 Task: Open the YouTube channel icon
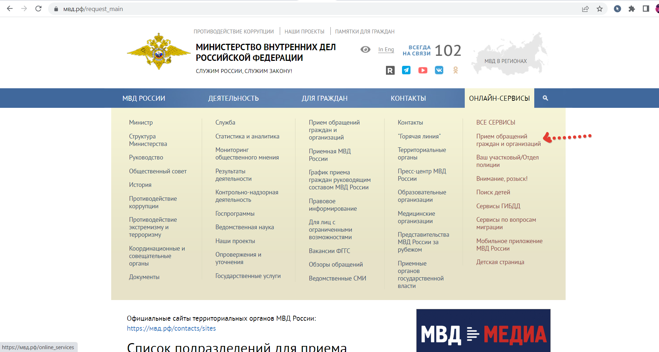click(x=423, y=70)
